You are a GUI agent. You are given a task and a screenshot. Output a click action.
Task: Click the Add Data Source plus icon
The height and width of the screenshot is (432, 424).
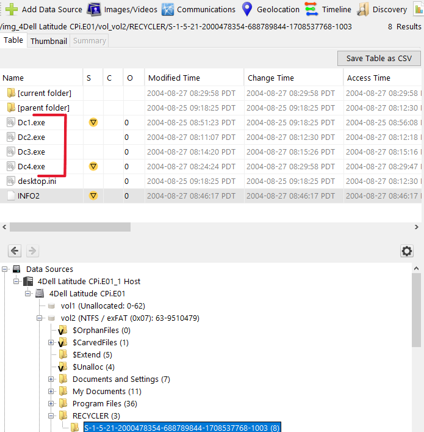coord(12,9)
